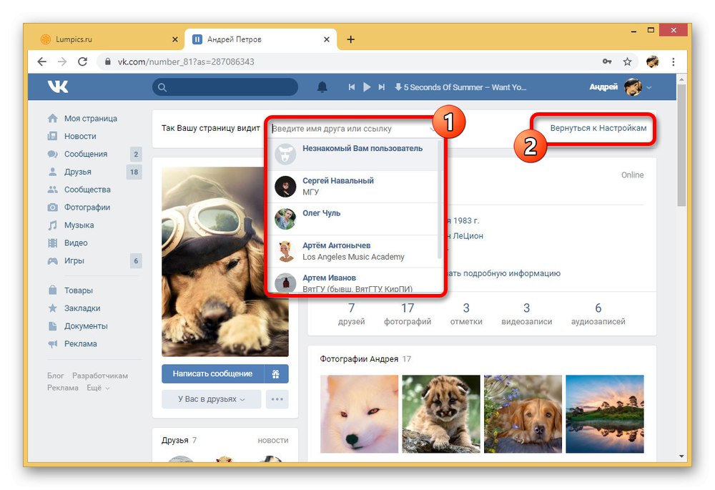Click the dropdown list scrollbar
715x490 pixels.
440,200
